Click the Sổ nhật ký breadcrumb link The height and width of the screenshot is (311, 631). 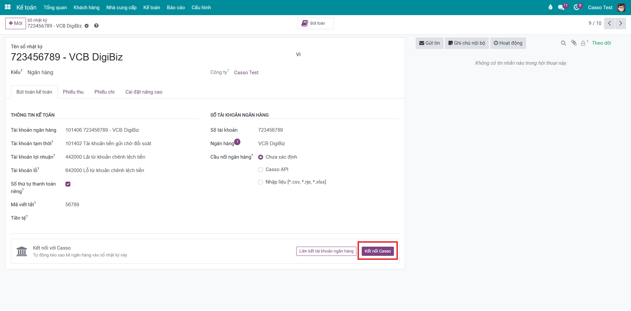[37, 20]
